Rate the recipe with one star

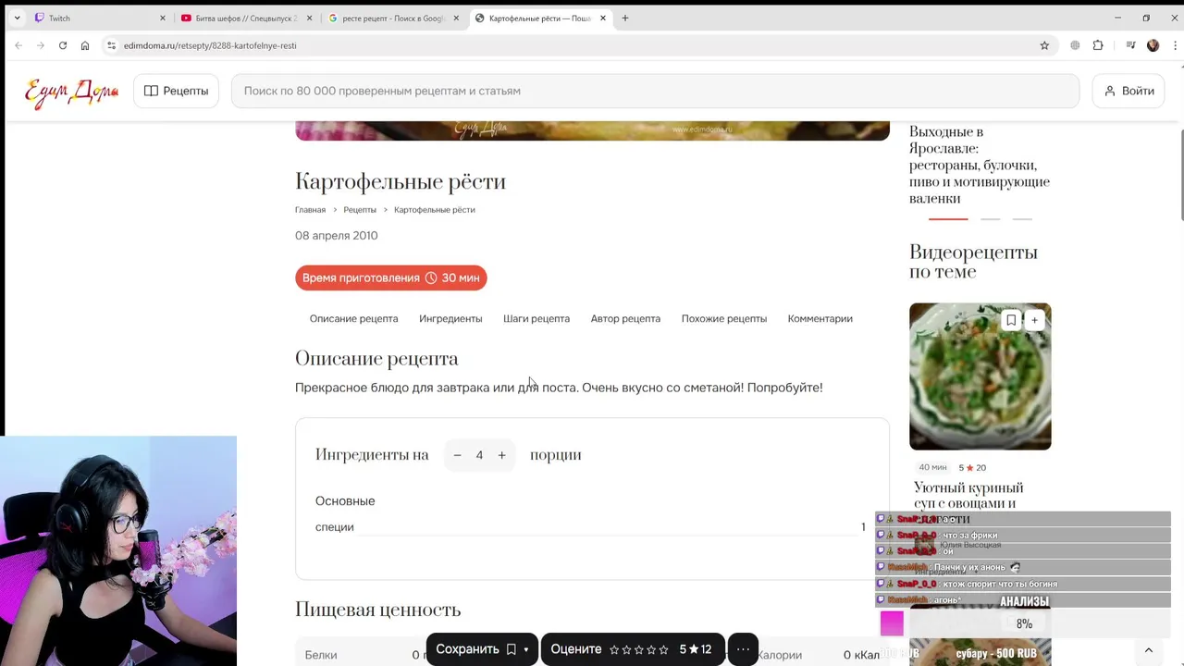pyautogui.click(x=614, y=649)
